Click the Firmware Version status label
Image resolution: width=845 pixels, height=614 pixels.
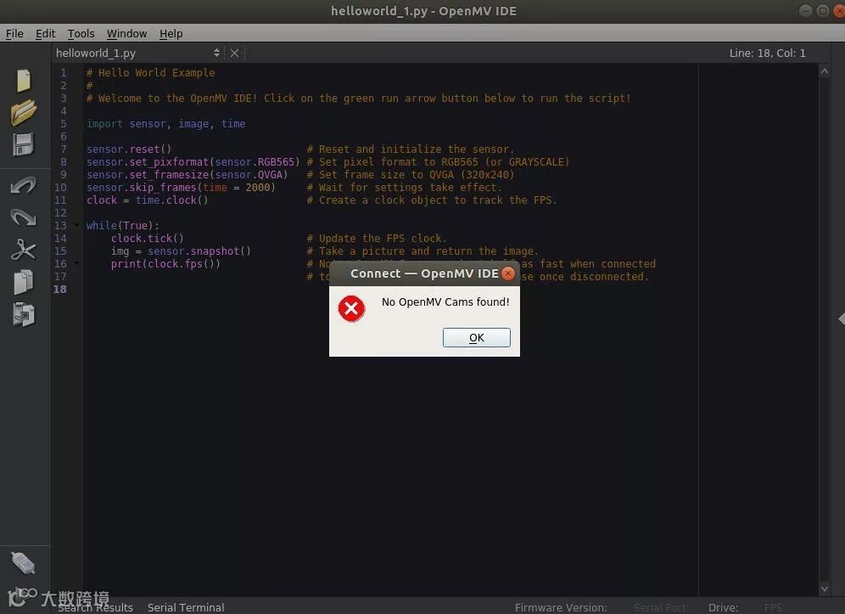(561, 607)
